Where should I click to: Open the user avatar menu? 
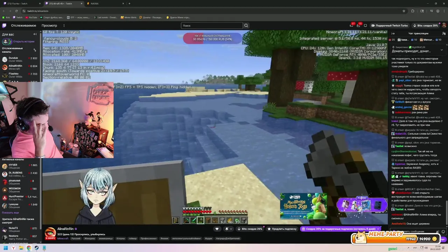(444, 26)
